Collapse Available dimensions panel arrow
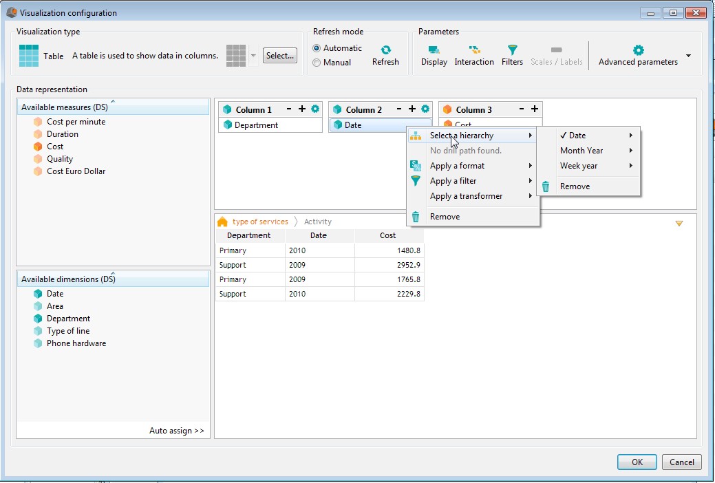 pos(113,272)
